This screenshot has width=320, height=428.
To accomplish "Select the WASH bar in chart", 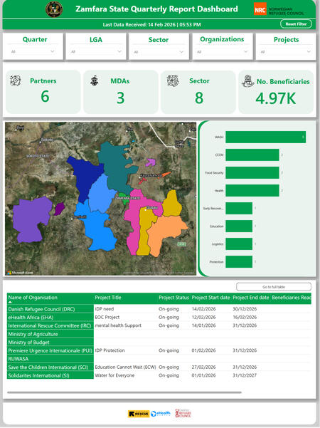I will (265, 137).
